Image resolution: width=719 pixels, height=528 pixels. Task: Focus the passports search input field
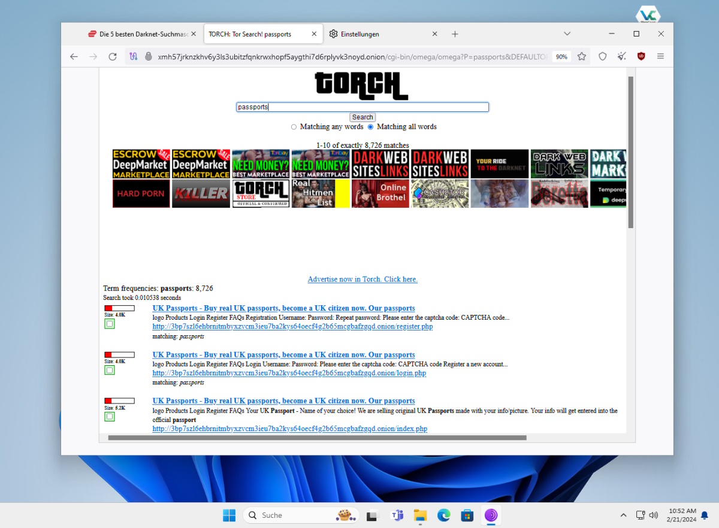(x=362, y=107)
